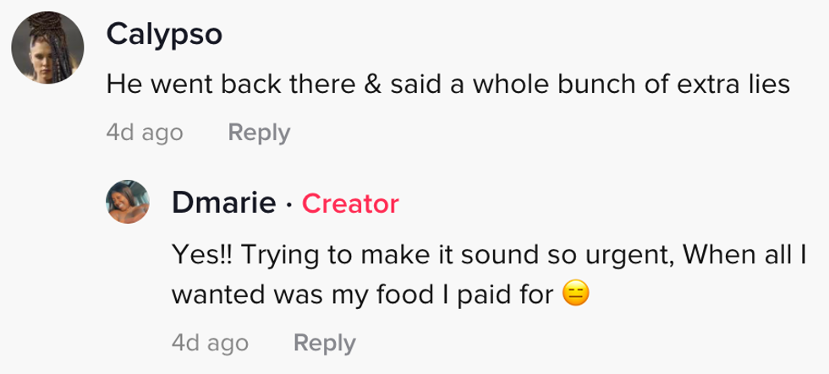Reply to Dmarie's comment
Image resolution: width=829 pixels, height=374 pixels.
pos(324,343)
